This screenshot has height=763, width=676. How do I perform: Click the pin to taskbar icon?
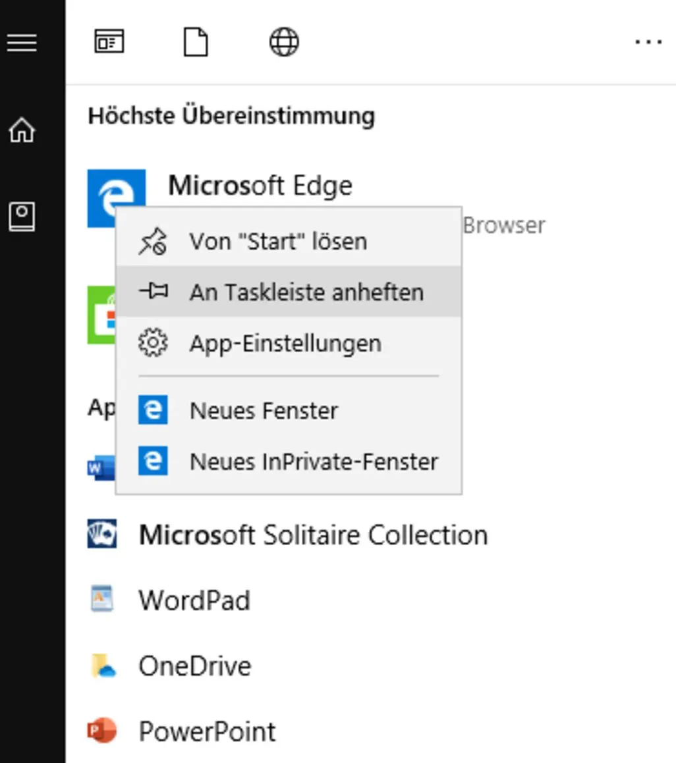[154, 292]
